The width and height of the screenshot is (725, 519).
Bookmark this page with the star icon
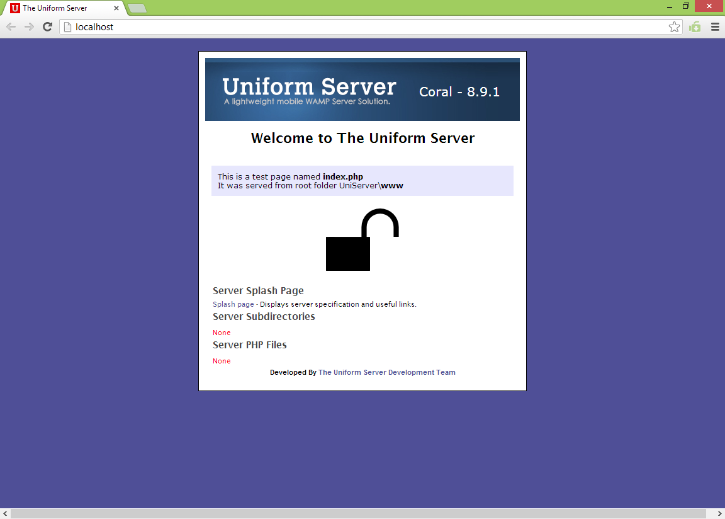(674, 27)
